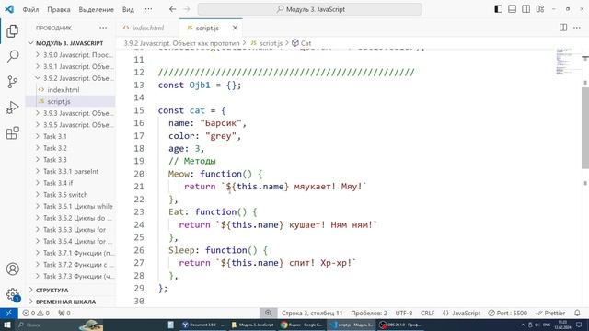This screenshot has width=589, height=331.
Task: Split the editor to the right
Action: (563, 28)
